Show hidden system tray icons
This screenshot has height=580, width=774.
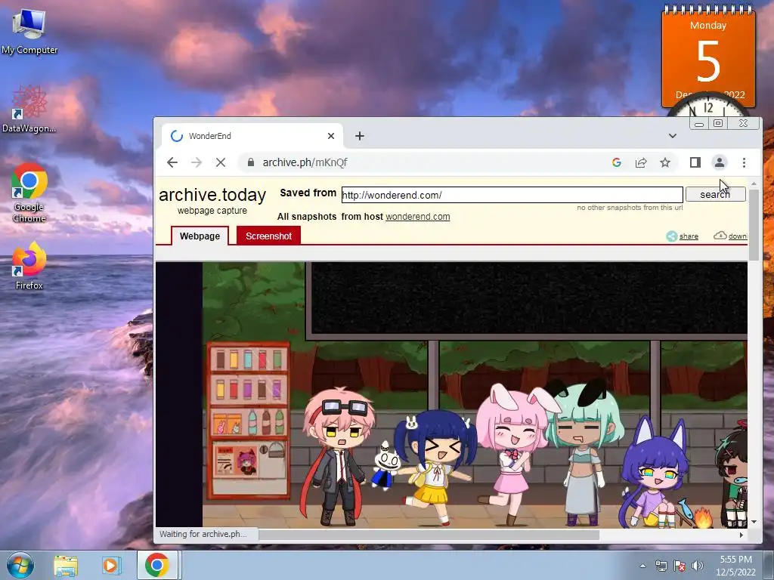pos(642,566)
